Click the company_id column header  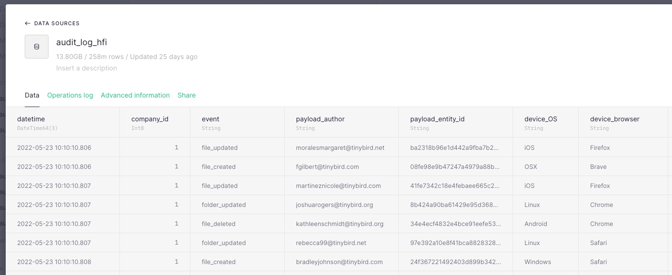coord(150,119)
